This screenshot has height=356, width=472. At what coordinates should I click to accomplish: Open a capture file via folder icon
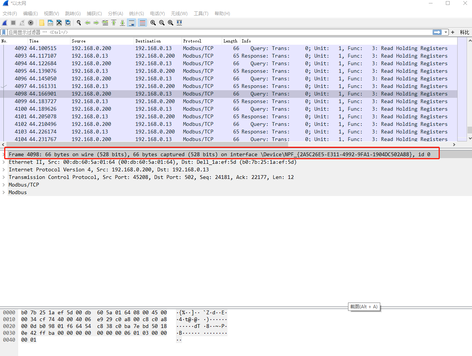42,23
